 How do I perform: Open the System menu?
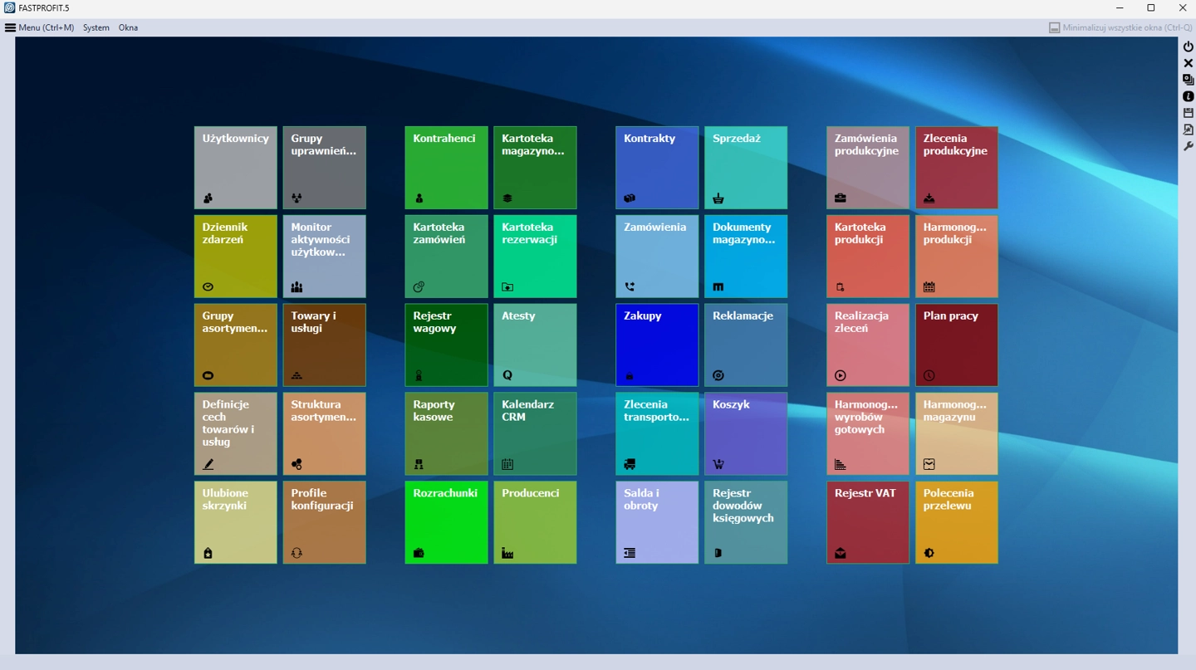pyautogui.click(x=96, y=27)
